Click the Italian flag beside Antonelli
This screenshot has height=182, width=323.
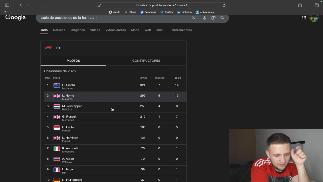[57, 149]
